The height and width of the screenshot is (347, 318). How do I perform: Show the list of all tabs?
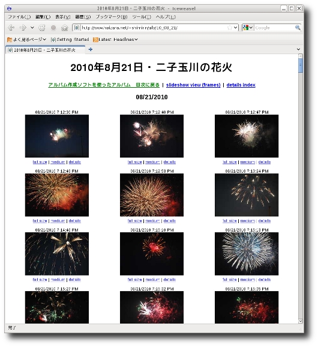tap(298, 49)
